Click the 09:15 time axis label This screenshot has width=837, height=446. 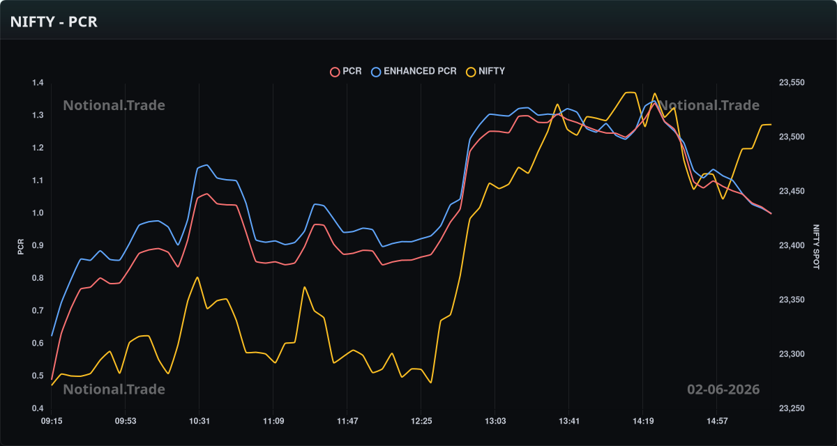tap(52, 421)
